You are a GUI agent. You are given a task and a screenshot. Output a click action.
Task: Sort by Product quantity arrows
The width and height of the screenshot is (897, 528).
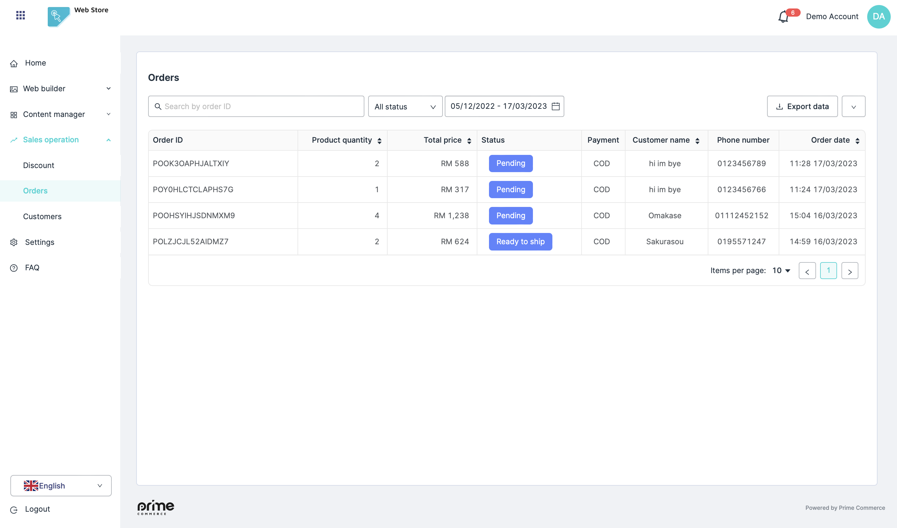(379, 141)
